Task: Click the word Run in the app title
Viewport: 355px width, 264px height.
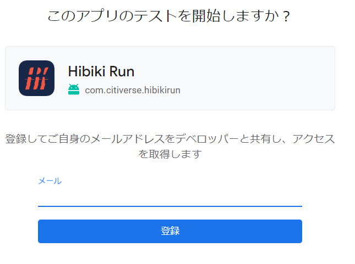Action: pos(122,71)
